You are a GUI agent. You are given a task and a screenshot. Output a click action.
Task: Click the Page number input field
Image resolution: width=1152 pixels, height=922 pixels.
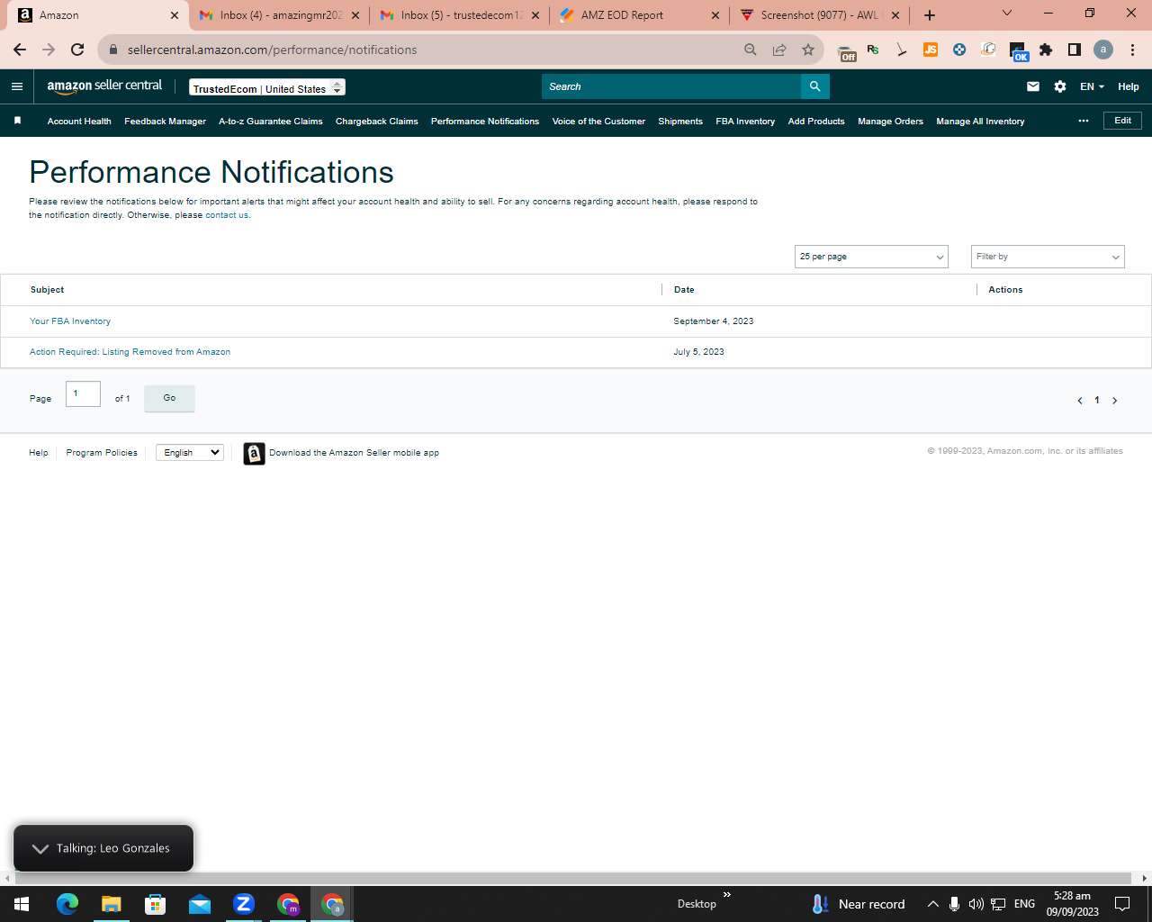(83, 393)
